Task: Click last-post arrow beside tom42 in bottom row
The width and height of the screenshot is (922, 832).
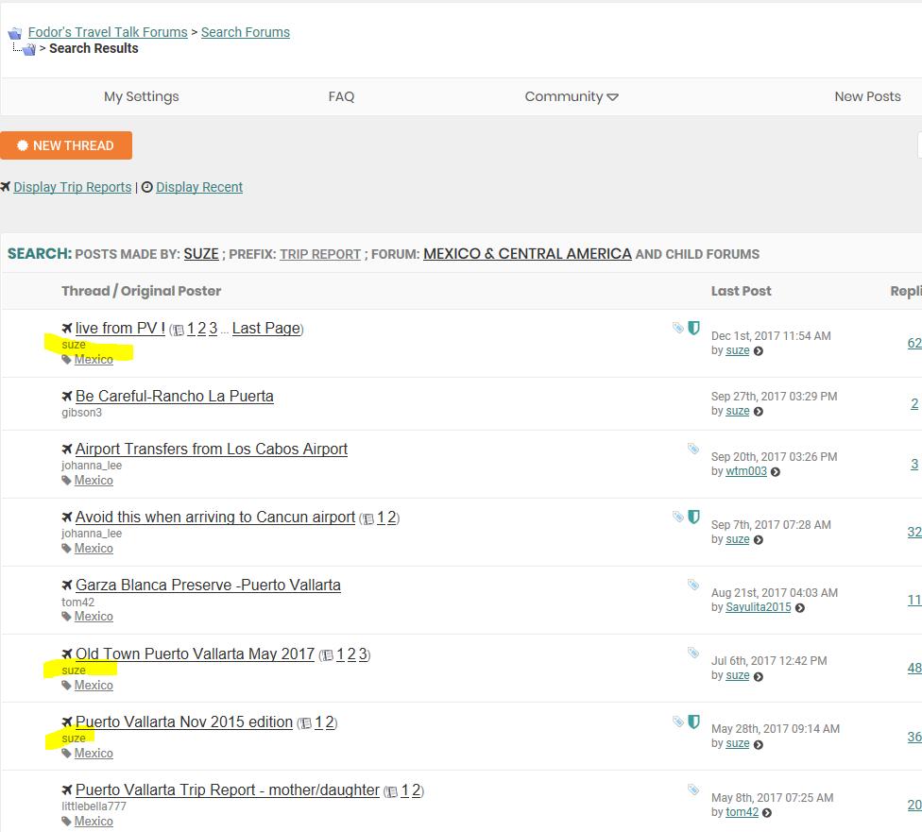Action: click(767, 812)
